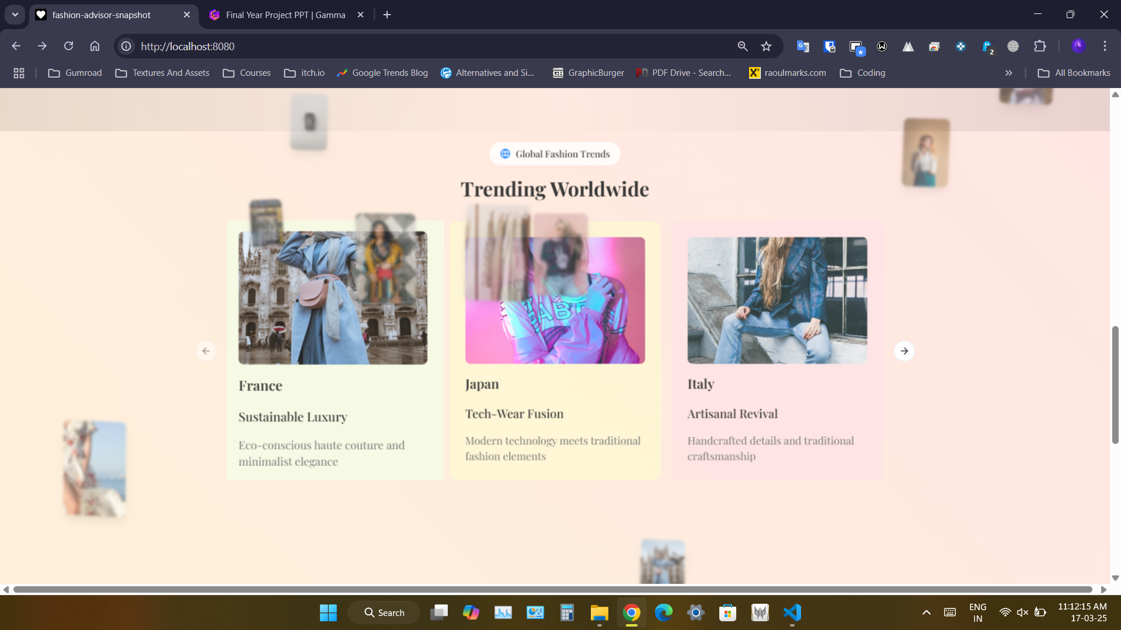Open Windows Search from the taskbar
This screenshot has width=1121, height=630.
(x=384, y=612)
